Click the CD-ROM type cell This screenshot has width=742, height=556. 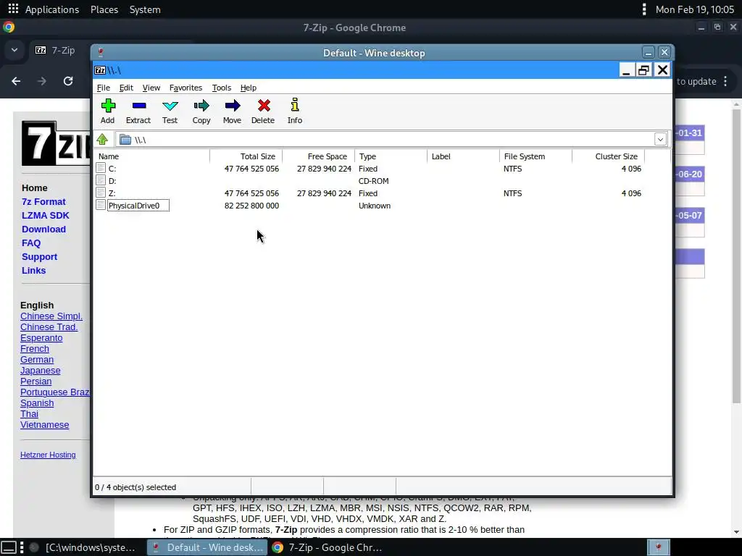click(x=373, y=180)
